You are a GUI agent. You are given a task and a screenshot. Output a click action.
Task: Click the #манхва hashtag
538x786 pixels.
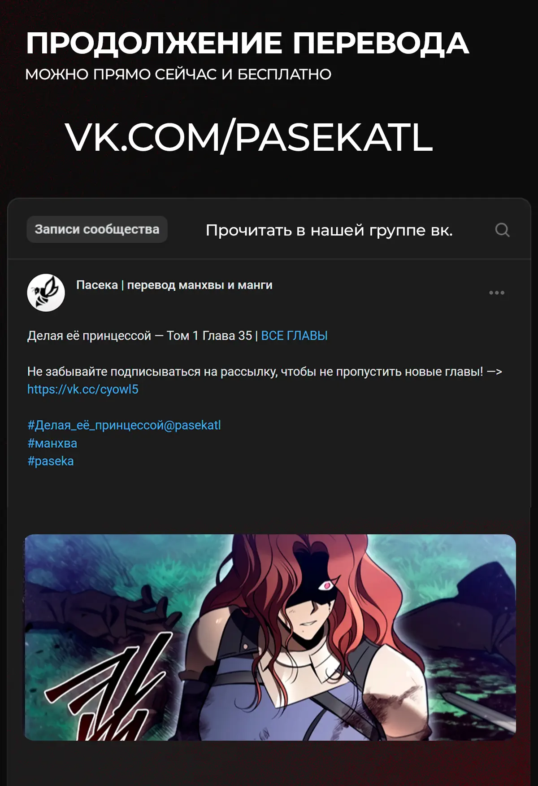pos(52,443)
